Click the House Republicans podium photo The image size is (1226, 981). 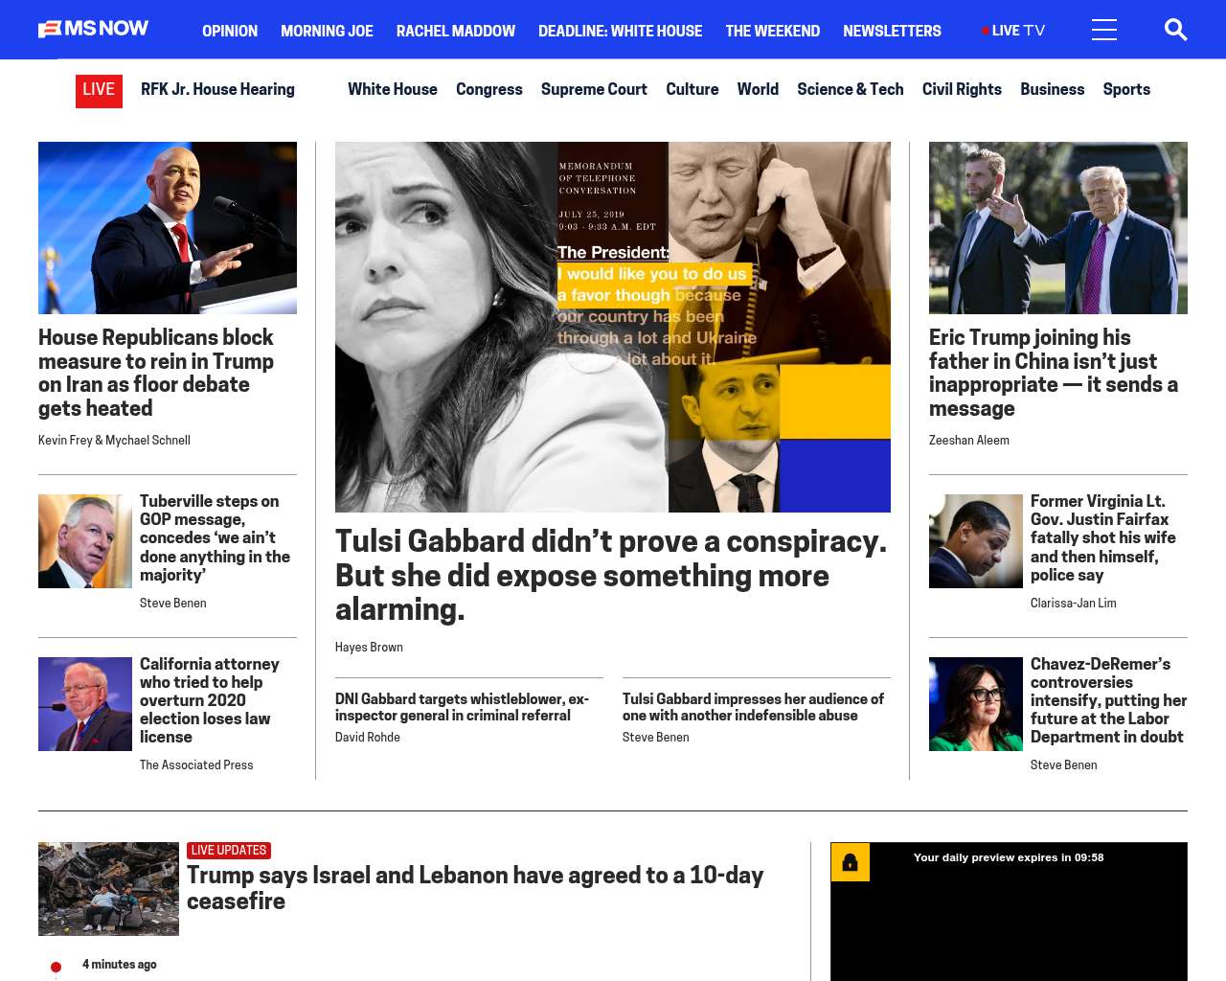[x=168, y=228]
